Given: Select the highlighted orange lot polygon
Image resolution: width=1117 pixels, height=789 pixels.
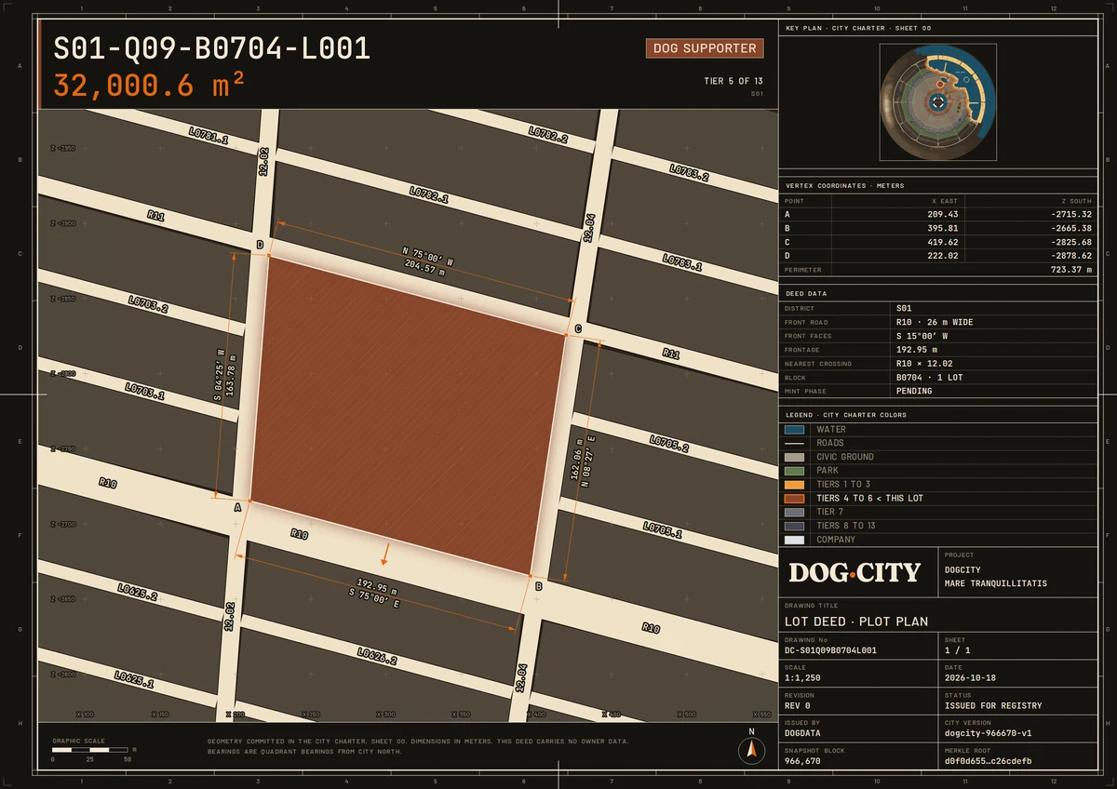Looking at the screenshot, I should point(409,416).
